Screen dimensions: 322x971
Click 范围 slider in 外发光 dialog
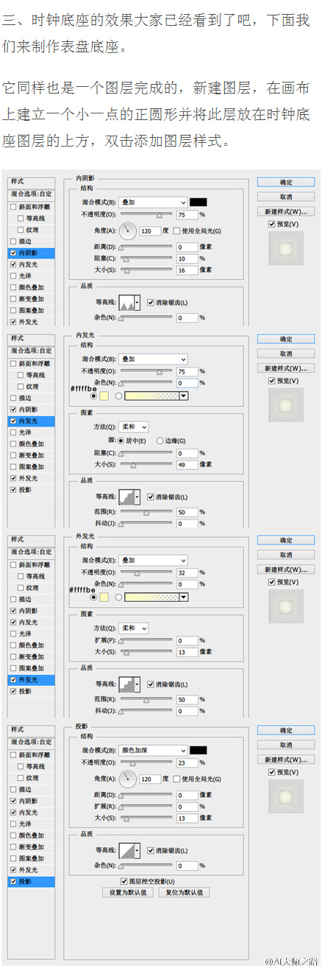[146, 700]
